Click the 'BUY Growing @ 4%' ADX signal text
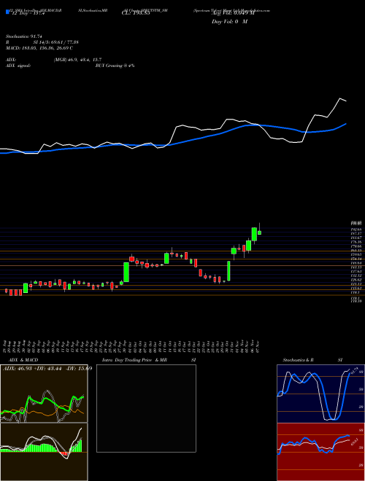 (x=115, y=66)
